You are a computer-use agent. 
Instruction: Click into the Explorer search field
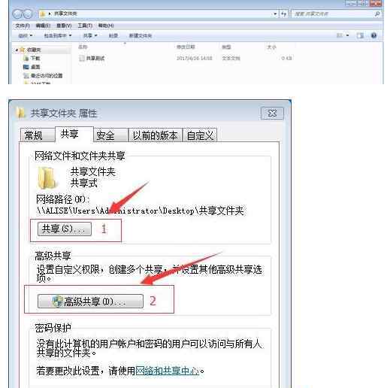[x=332, y=14]
